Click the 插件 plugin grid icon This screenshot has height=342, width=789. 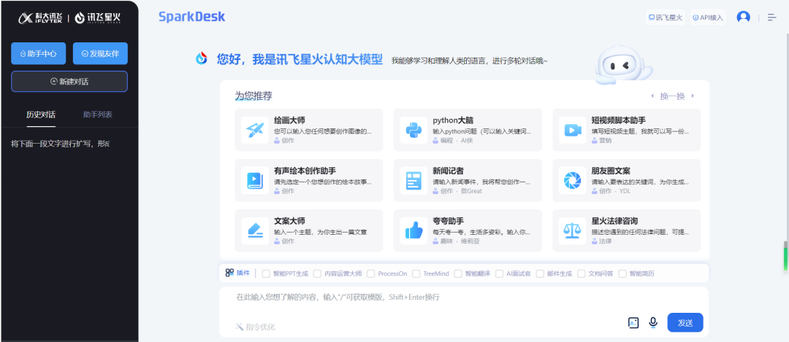229,273
